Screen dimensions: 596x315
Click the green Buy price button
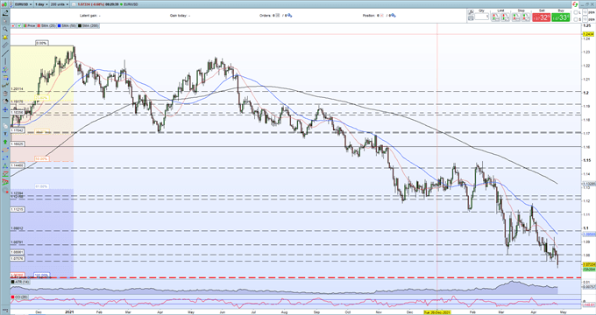coord(561,17)
